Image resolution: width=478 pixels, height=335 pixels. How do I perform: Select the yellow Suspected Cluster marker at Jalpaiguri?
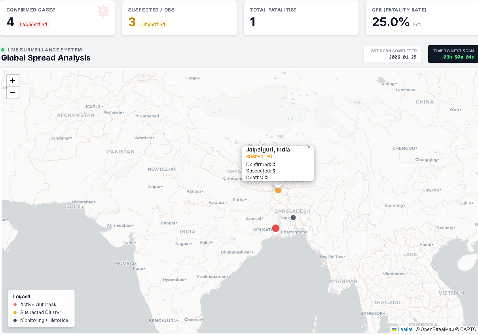click(278, 190)
